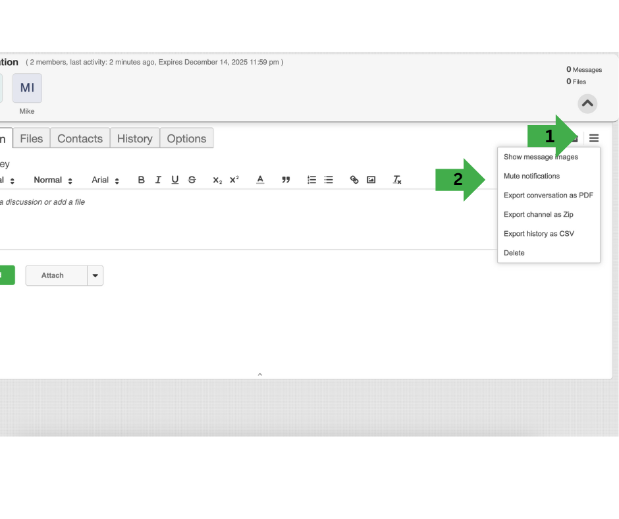Viewport: 619px width, 519px height.
Task: Insert a hyperlink
Action: (x=354, y=180)
